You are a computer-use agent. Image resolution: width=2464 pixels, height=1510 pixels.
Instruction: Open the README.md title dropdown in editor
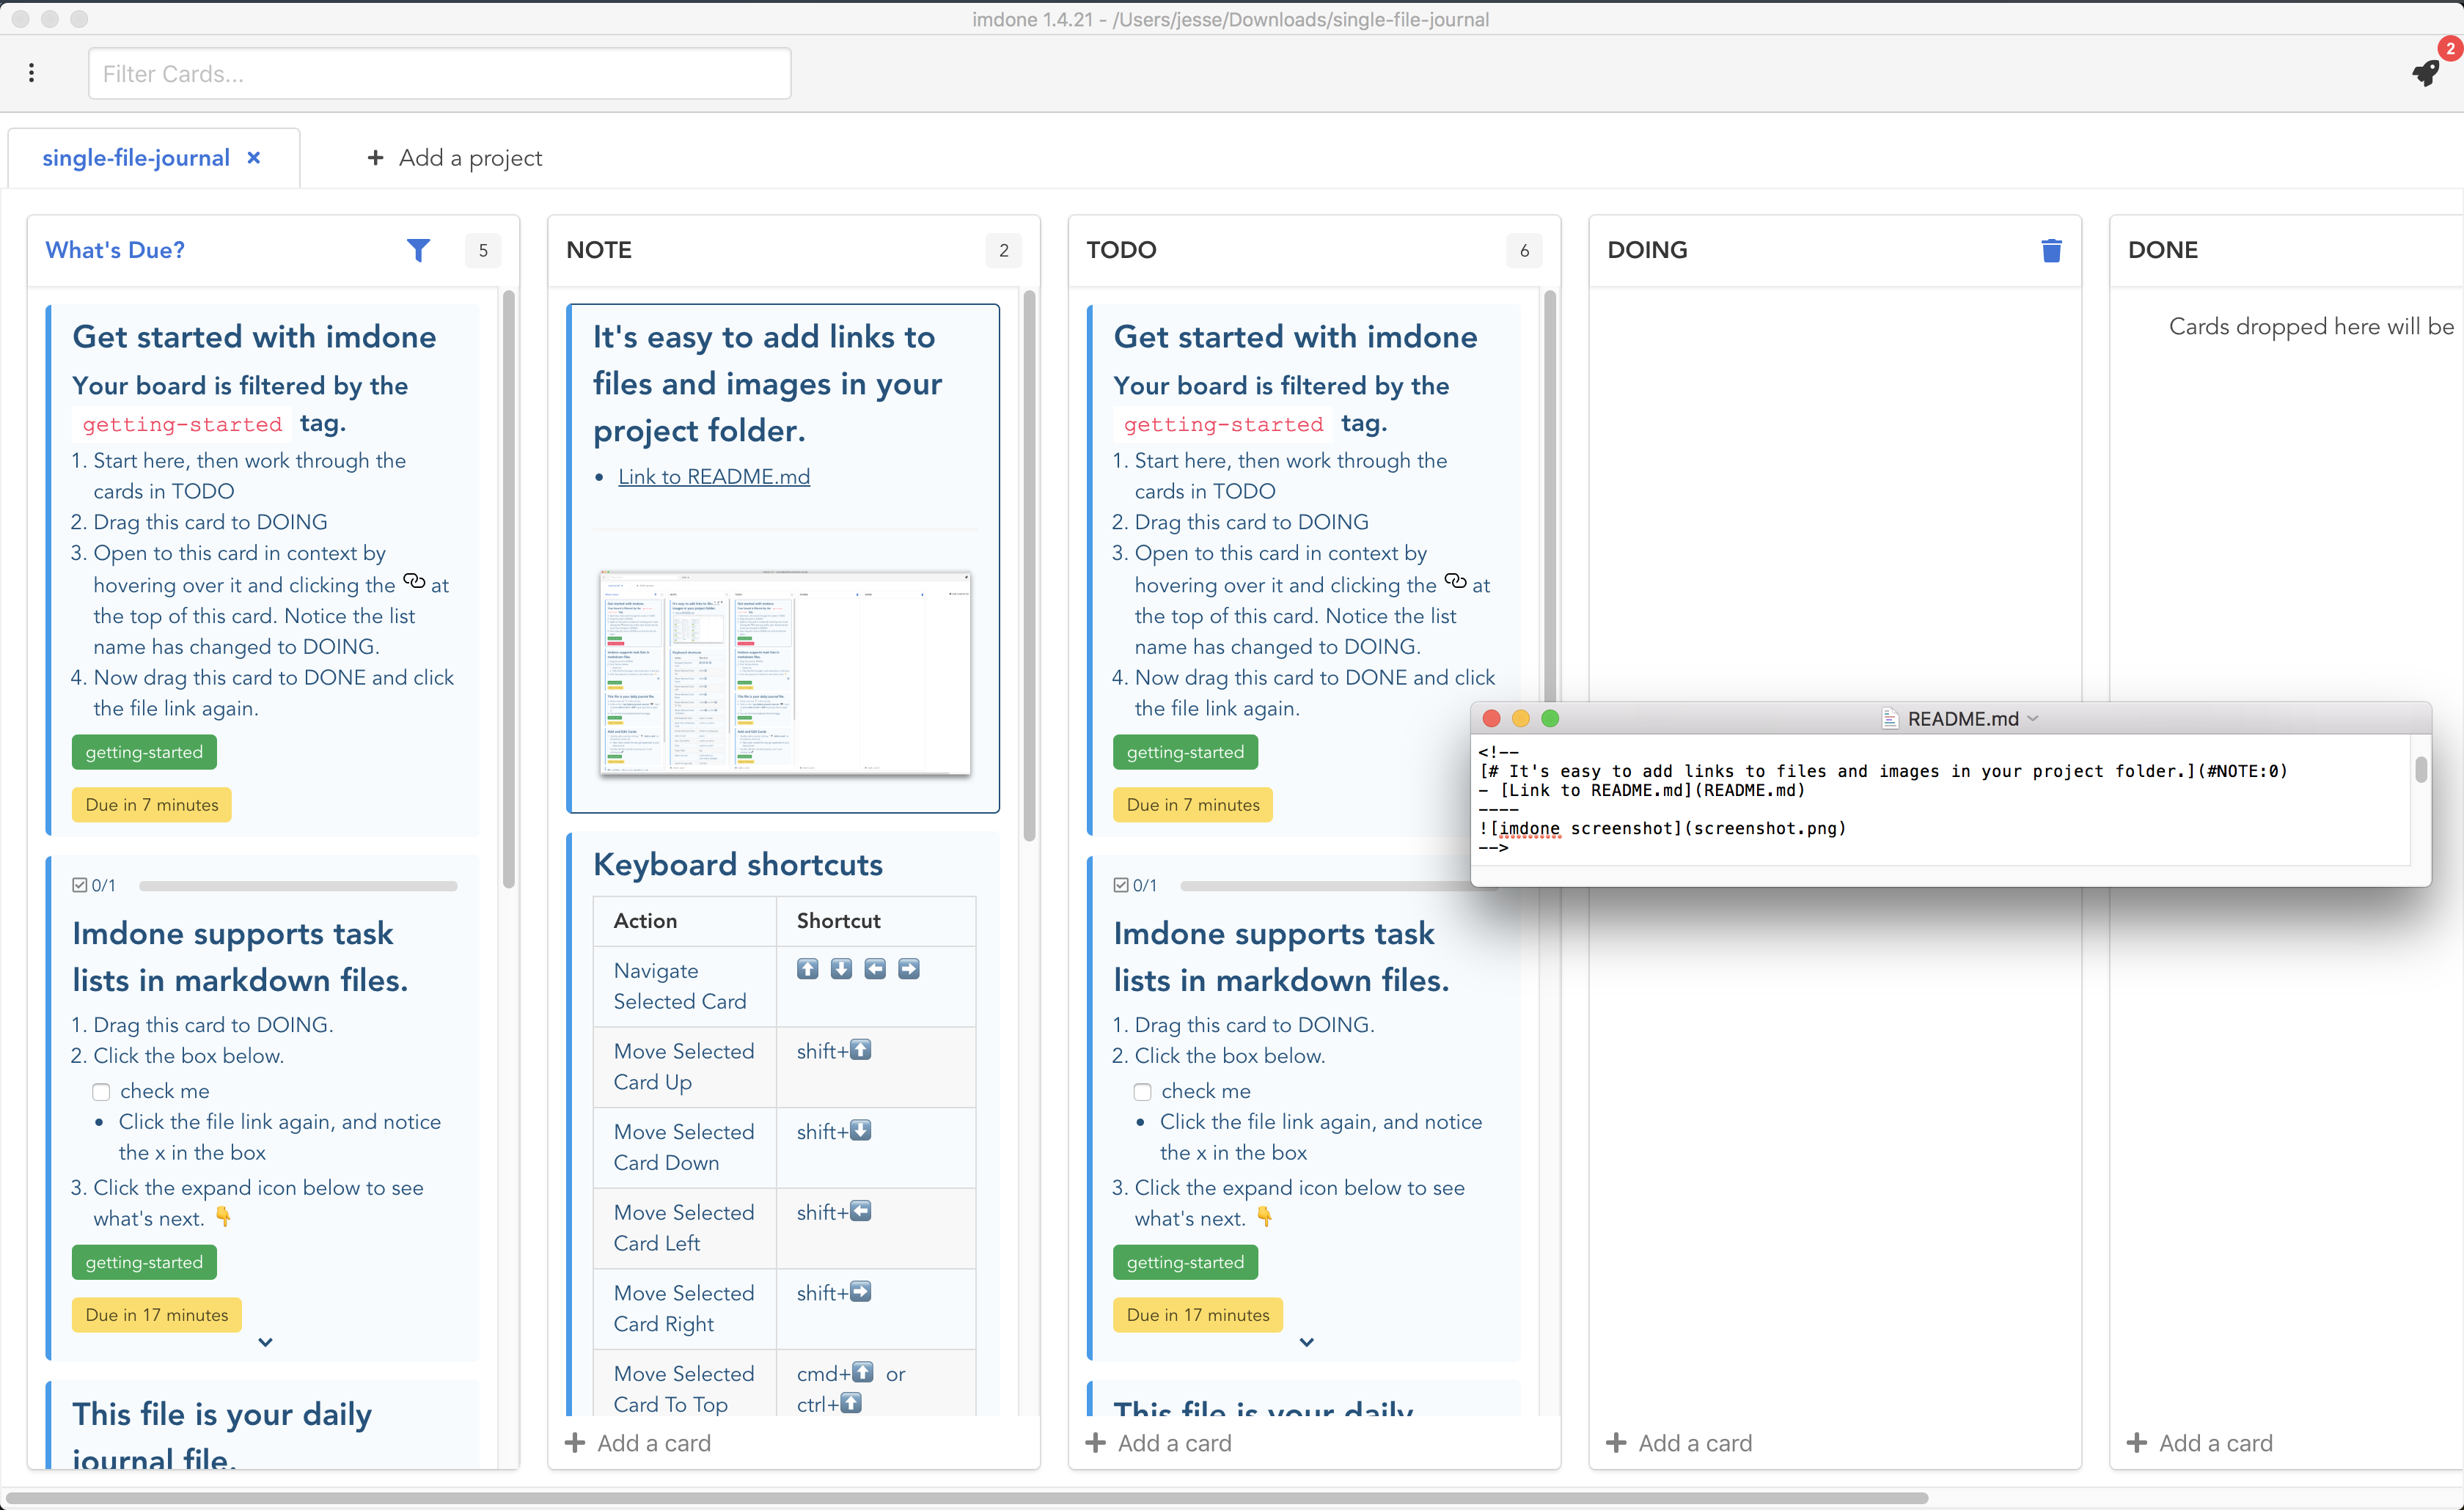2033,718
